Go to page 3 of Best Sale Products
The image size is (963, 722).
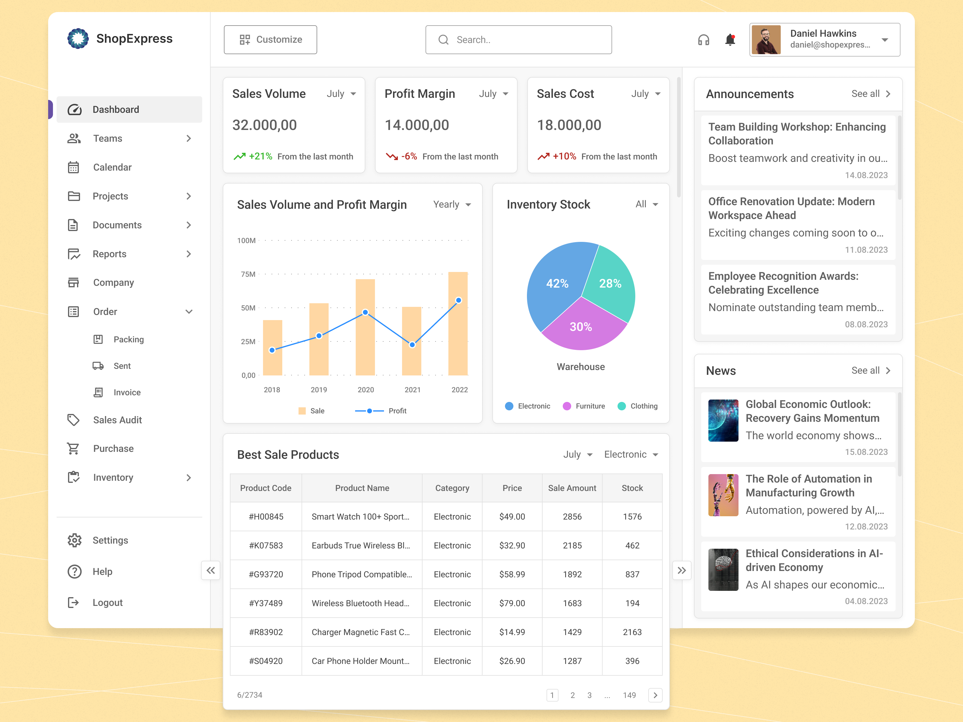590,695
